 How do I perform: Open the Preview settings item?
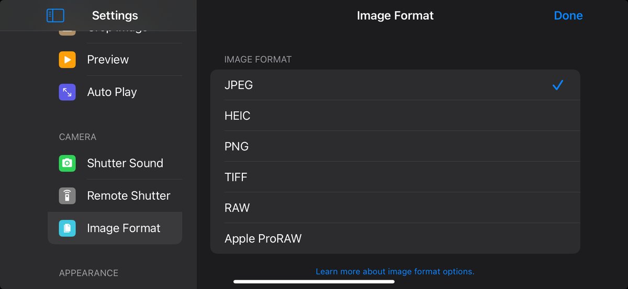click(x=108, y=59)
